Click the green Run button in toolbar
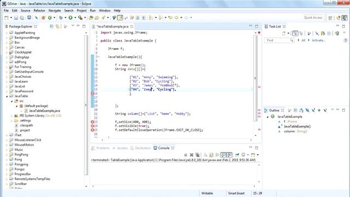The width and height of the screenshot is (350, 197). click(x=71, y=18)
